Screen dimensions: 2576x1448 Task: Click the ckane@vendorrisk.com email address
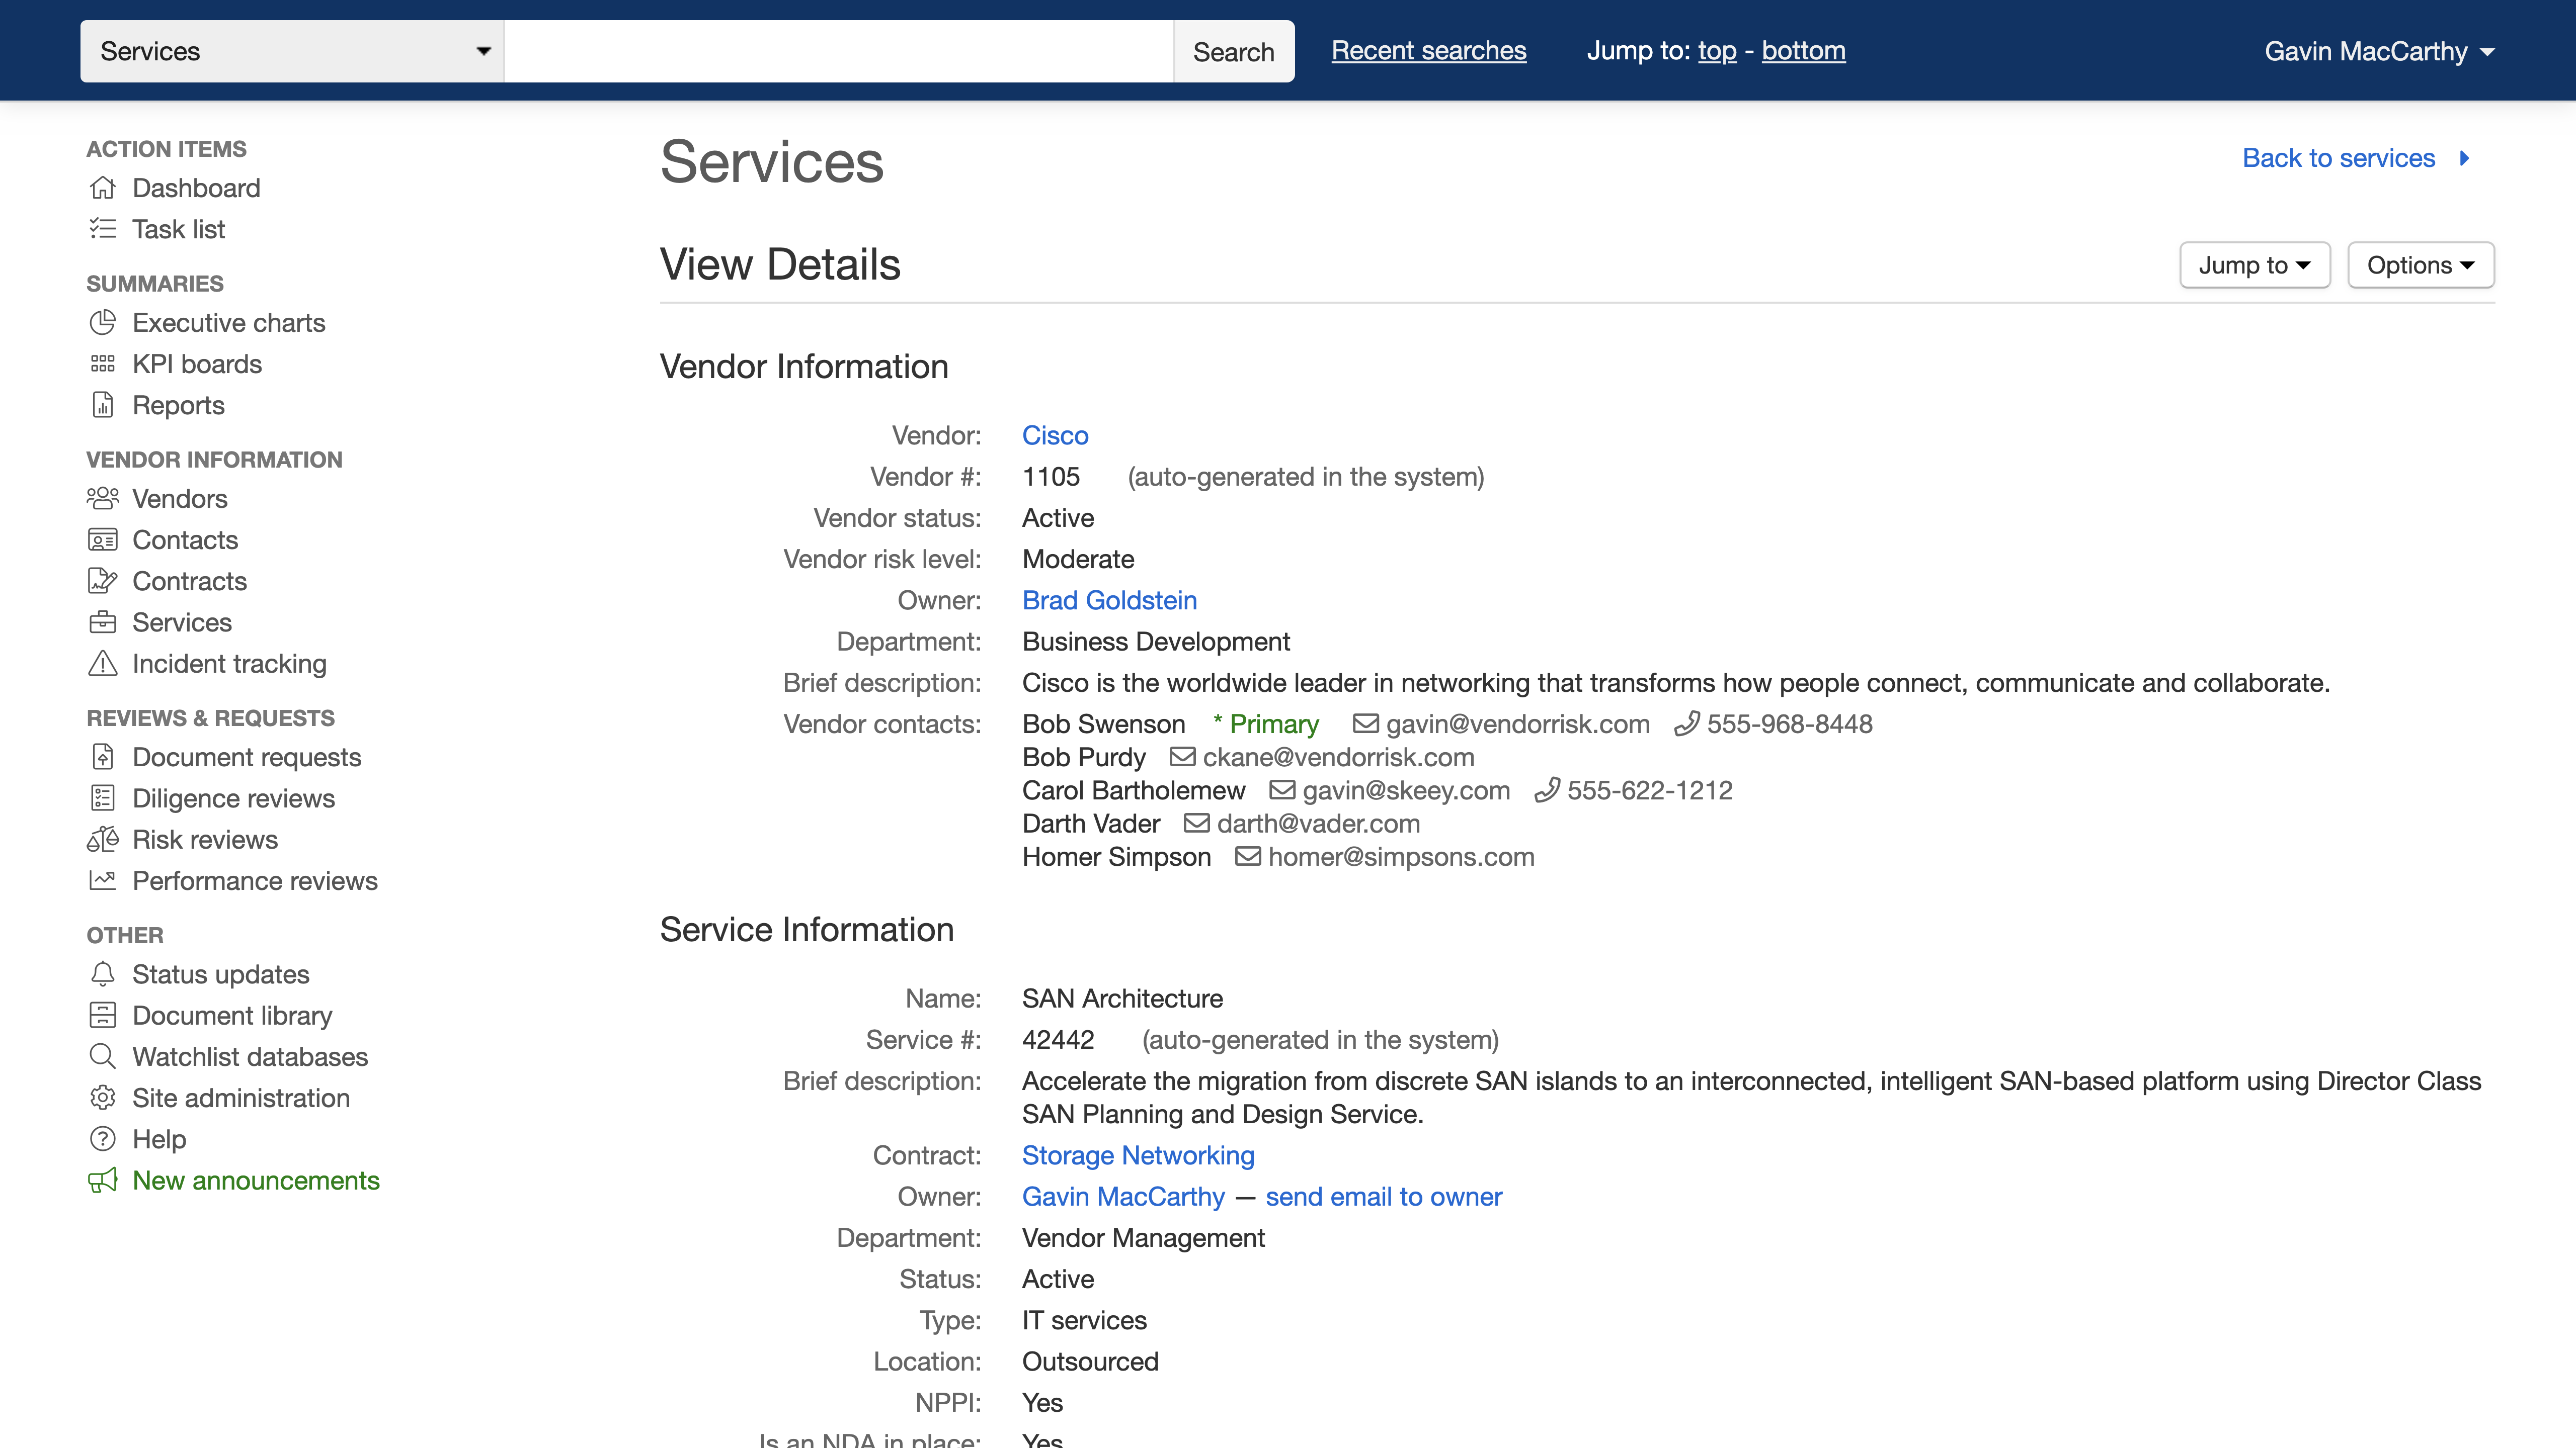[x=1338, y=757]
